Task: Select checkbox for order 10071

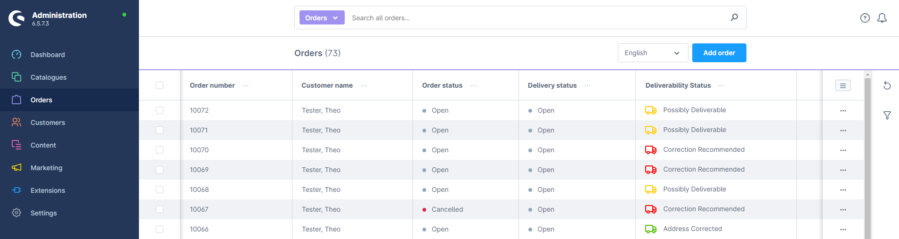Action: click(160, 130)
